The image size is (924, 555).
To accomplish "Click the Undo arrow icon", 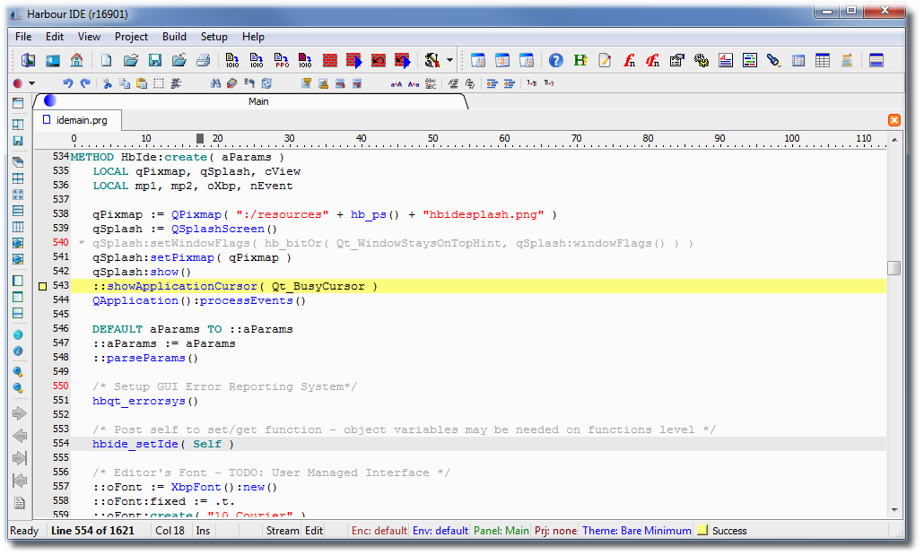I will point(68,83).
